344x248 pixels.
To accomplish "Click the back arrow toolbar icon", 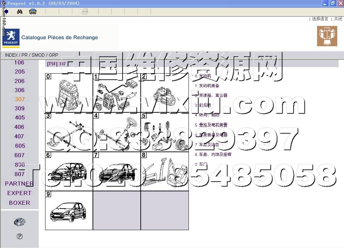I will coord(6,11).
